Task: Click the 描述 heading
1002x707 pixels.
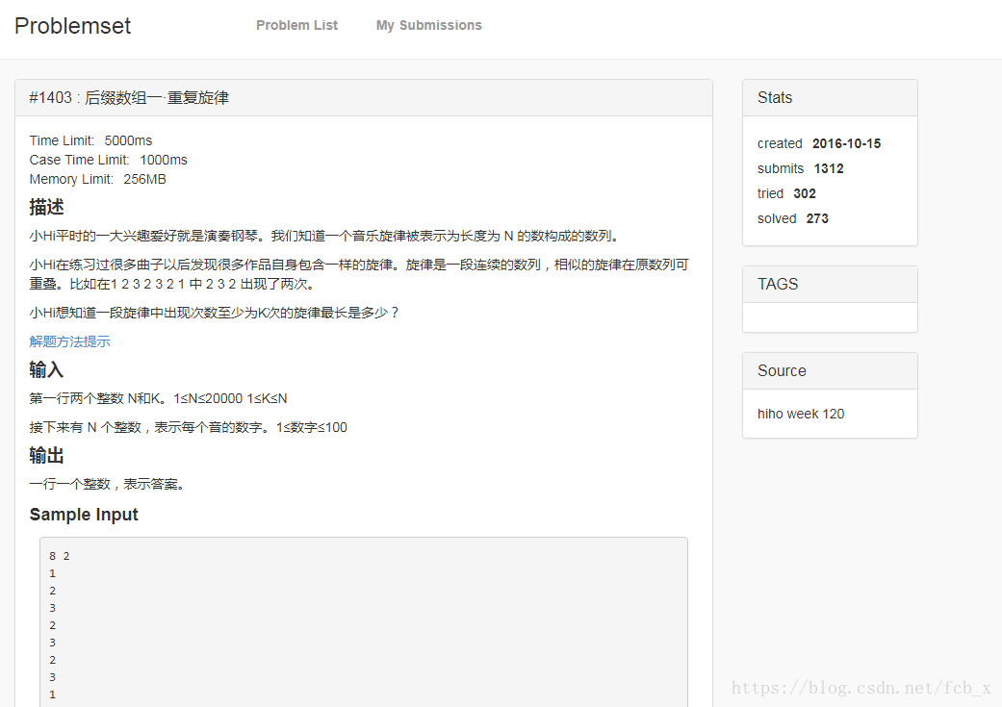Action: tap(46, 207)
